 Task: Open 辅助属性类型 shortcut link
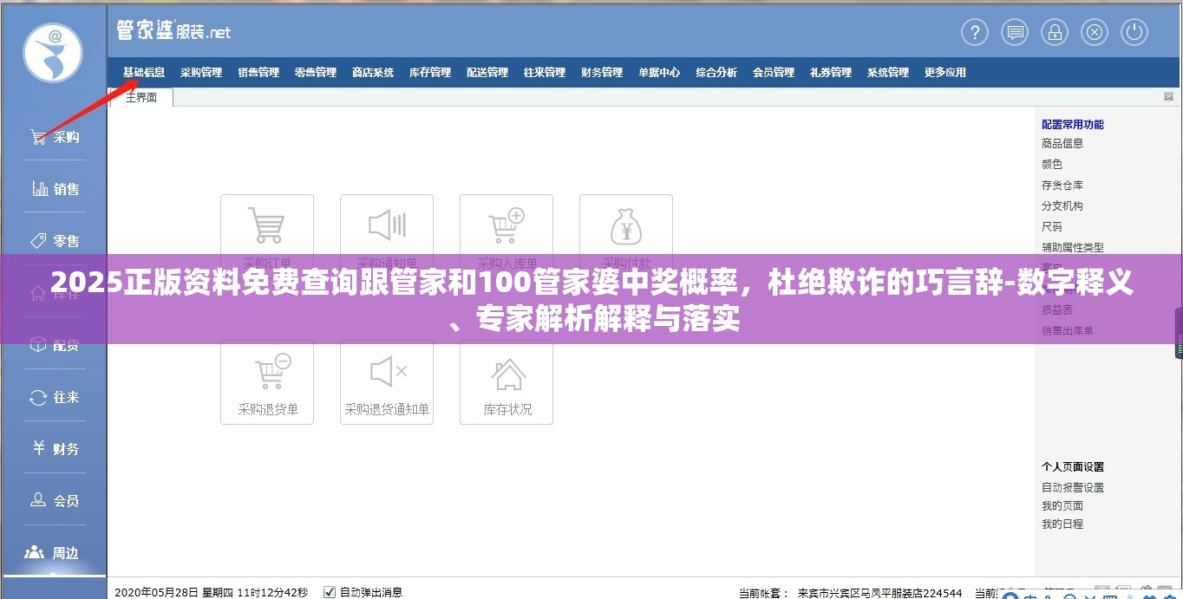coord(1073,247)
